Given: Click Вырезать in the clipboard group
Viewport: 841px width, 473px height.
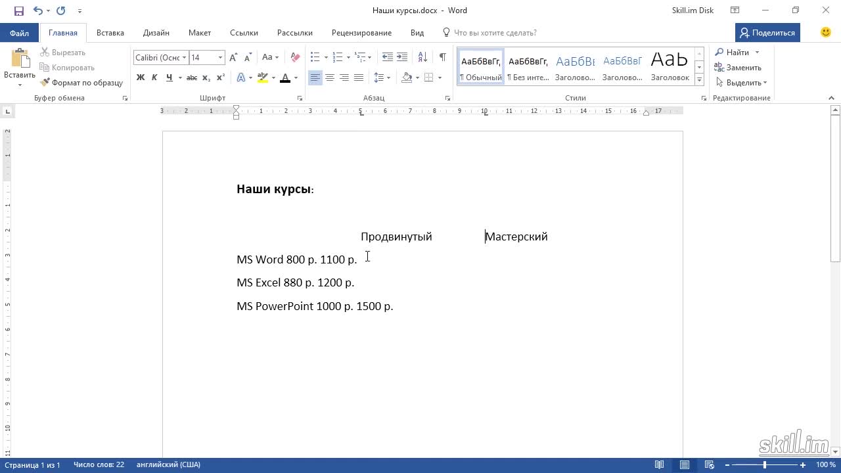Looking at the screenshot, I should [63, 53].
